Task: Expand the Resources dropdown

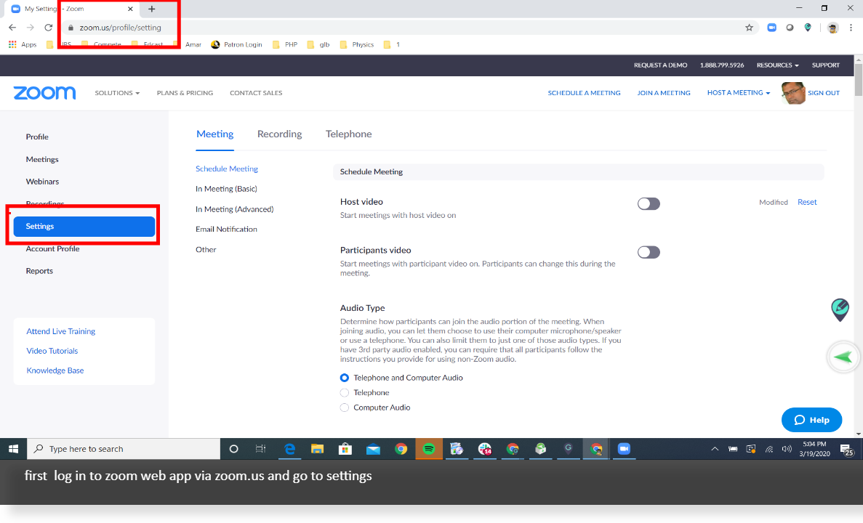Action: click(778, 65)
